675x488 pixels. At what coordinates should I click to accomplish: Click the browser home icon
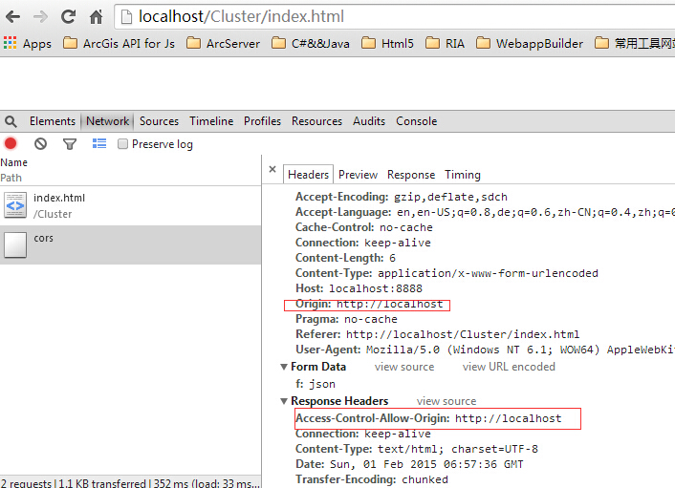tap(96, 16)
